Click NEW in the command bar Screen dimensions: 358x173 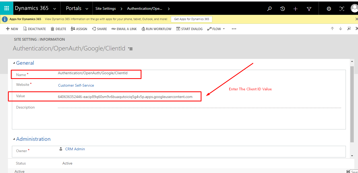coord(12,29)
